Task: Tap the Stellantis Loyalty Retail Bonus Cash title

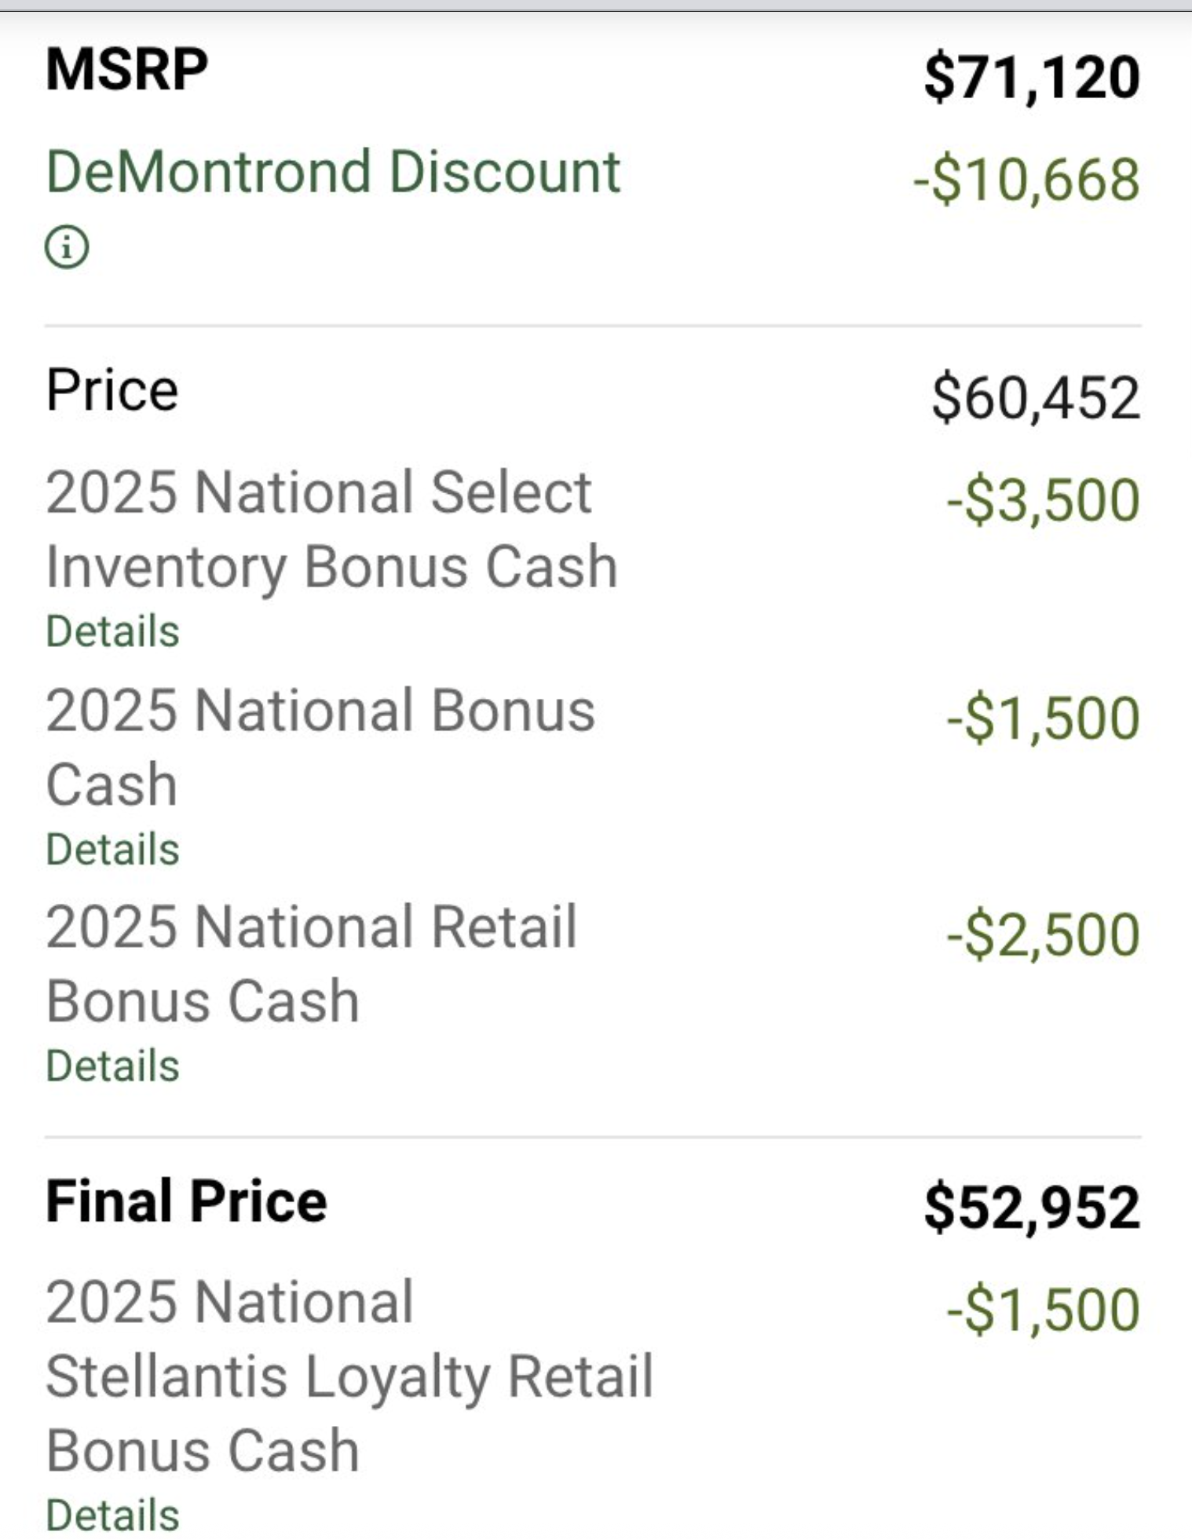Action: (349, 1376)
